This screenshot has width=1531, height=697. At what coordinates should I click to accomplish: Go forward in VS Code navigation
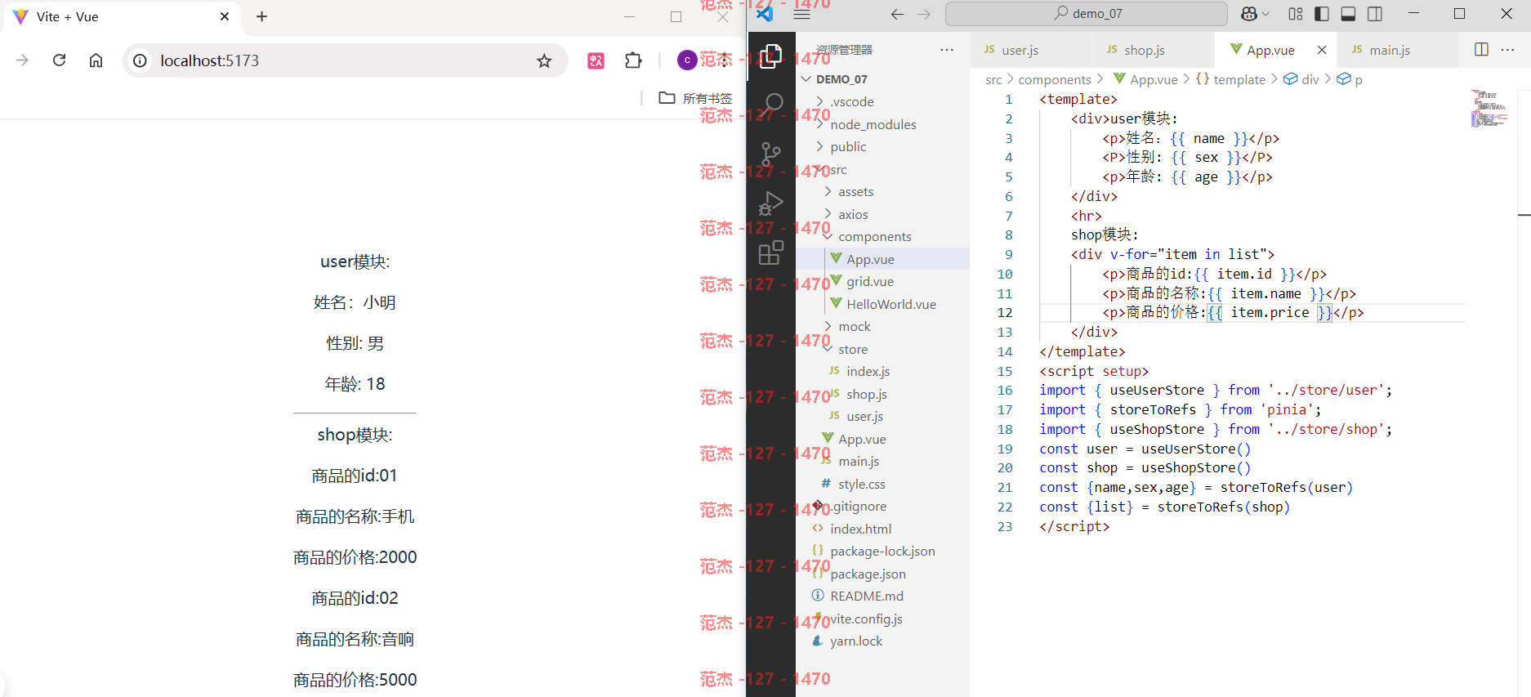point(924,14)
